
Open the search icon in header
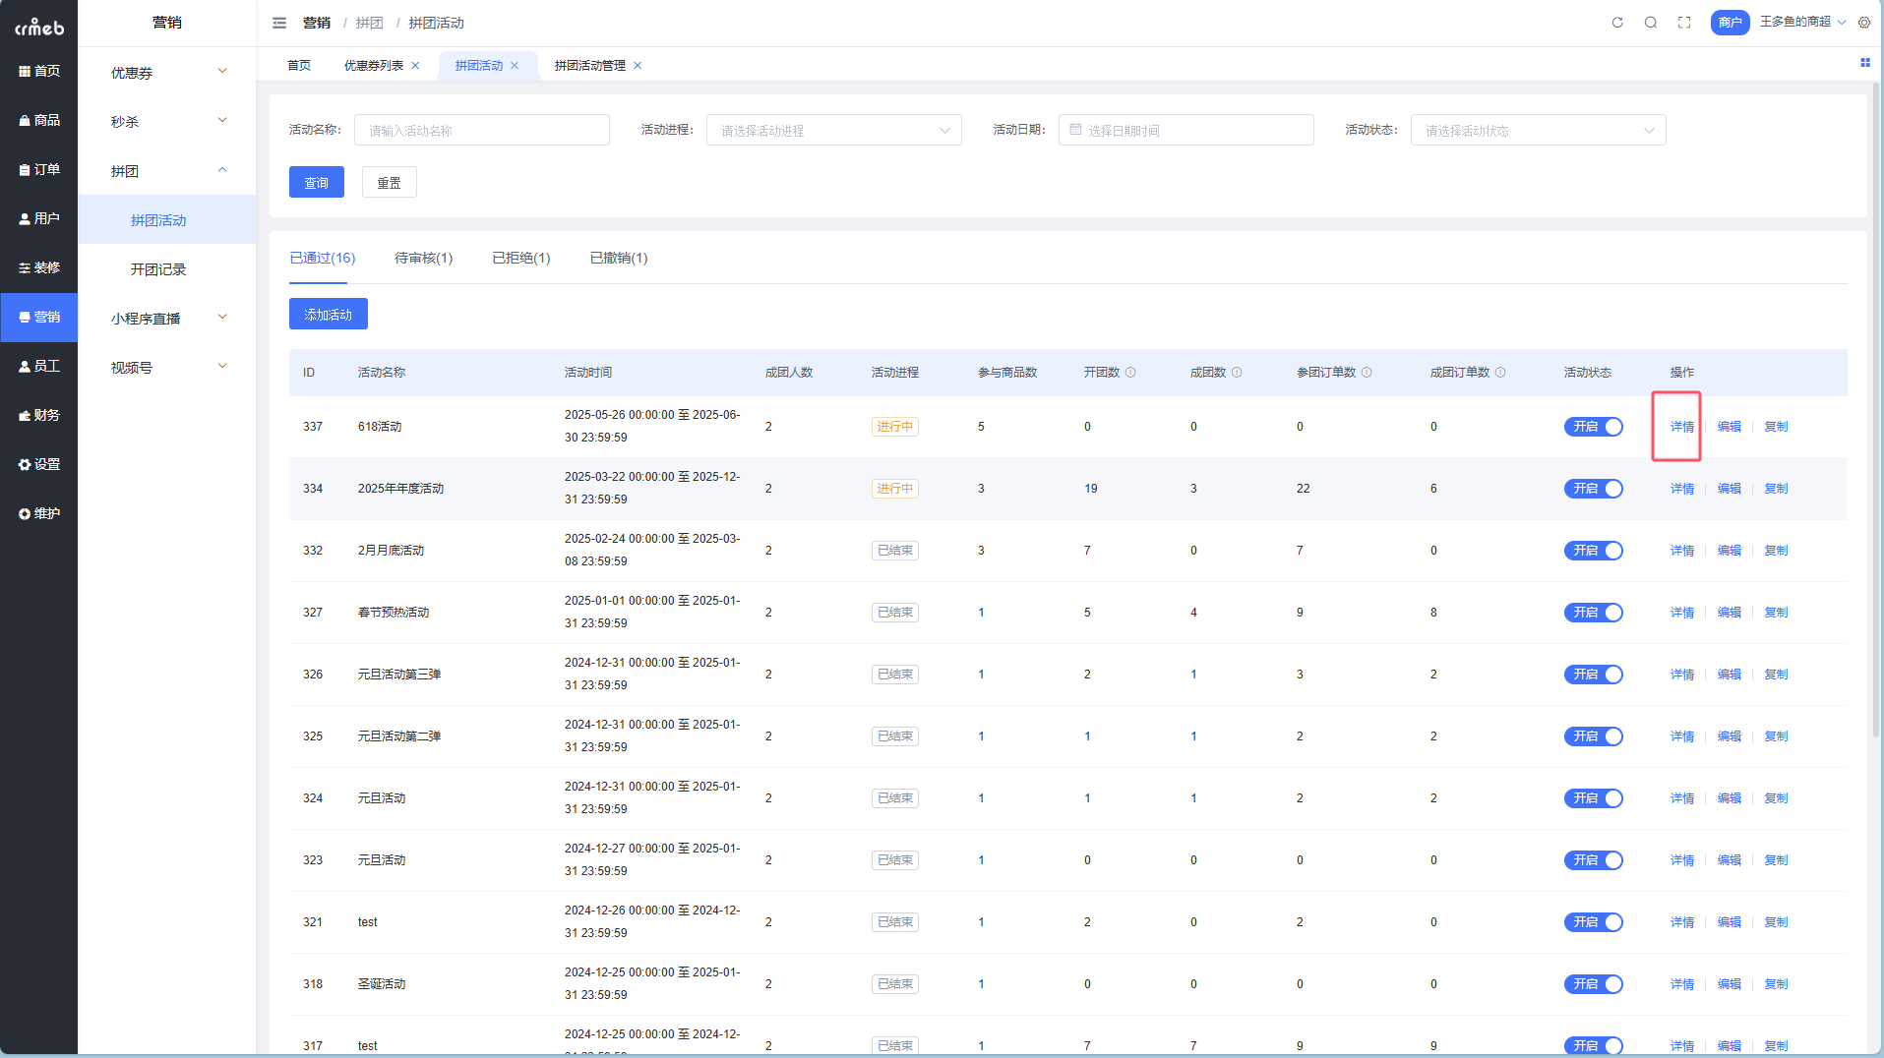[1650, 23]
